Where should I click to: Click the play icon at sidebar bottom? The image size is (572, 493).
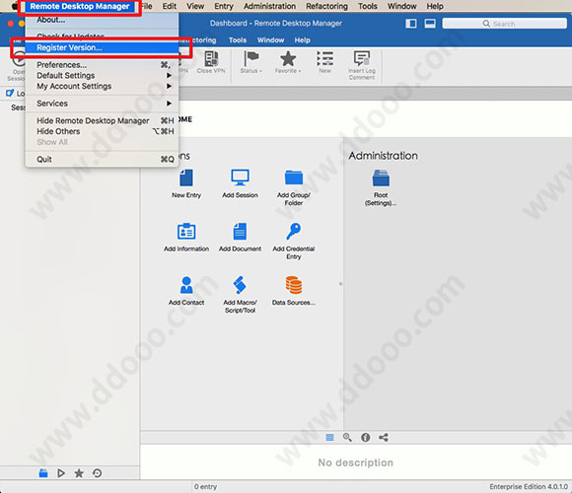point(61,473)
